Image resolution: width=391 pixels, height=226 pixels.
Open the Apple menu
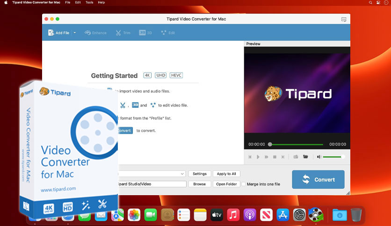point(6,2)
